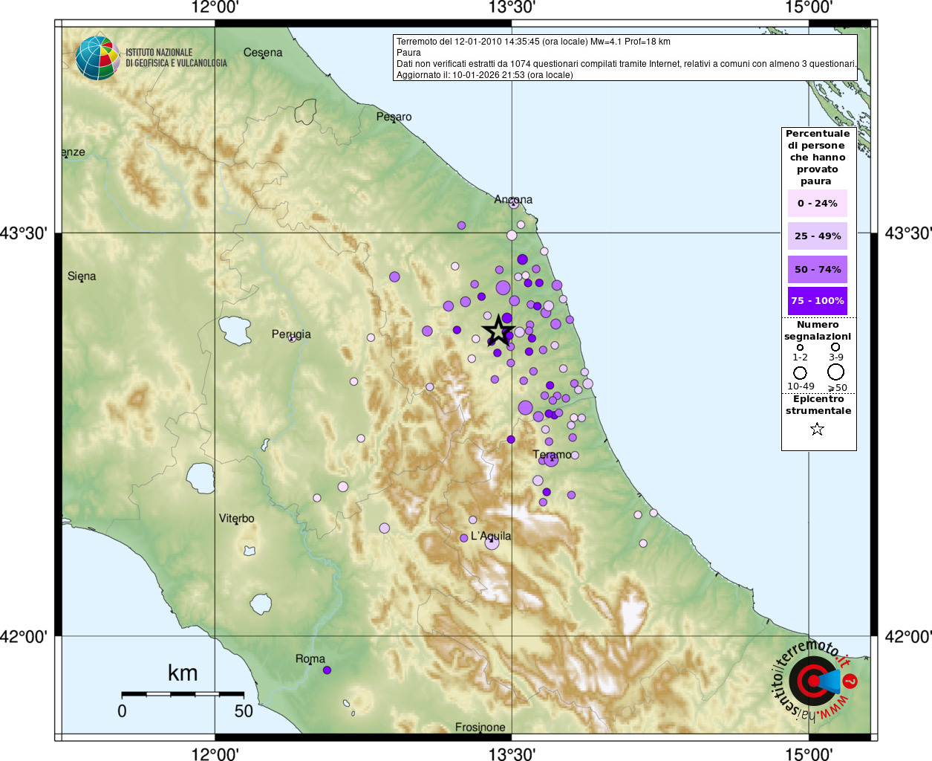The height and width of the screenshot is (761, 932).
Task: Click the Perugia city label
Action: pos(291,334)
